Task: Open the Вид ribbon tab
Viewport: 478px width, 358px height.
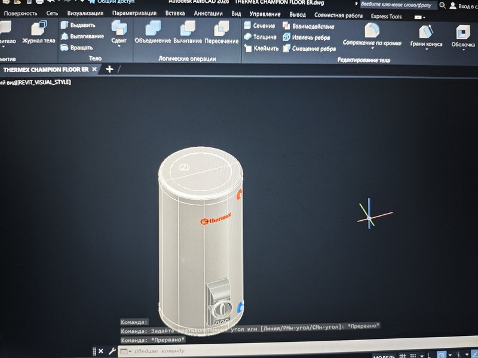Action: pos(236,14)
